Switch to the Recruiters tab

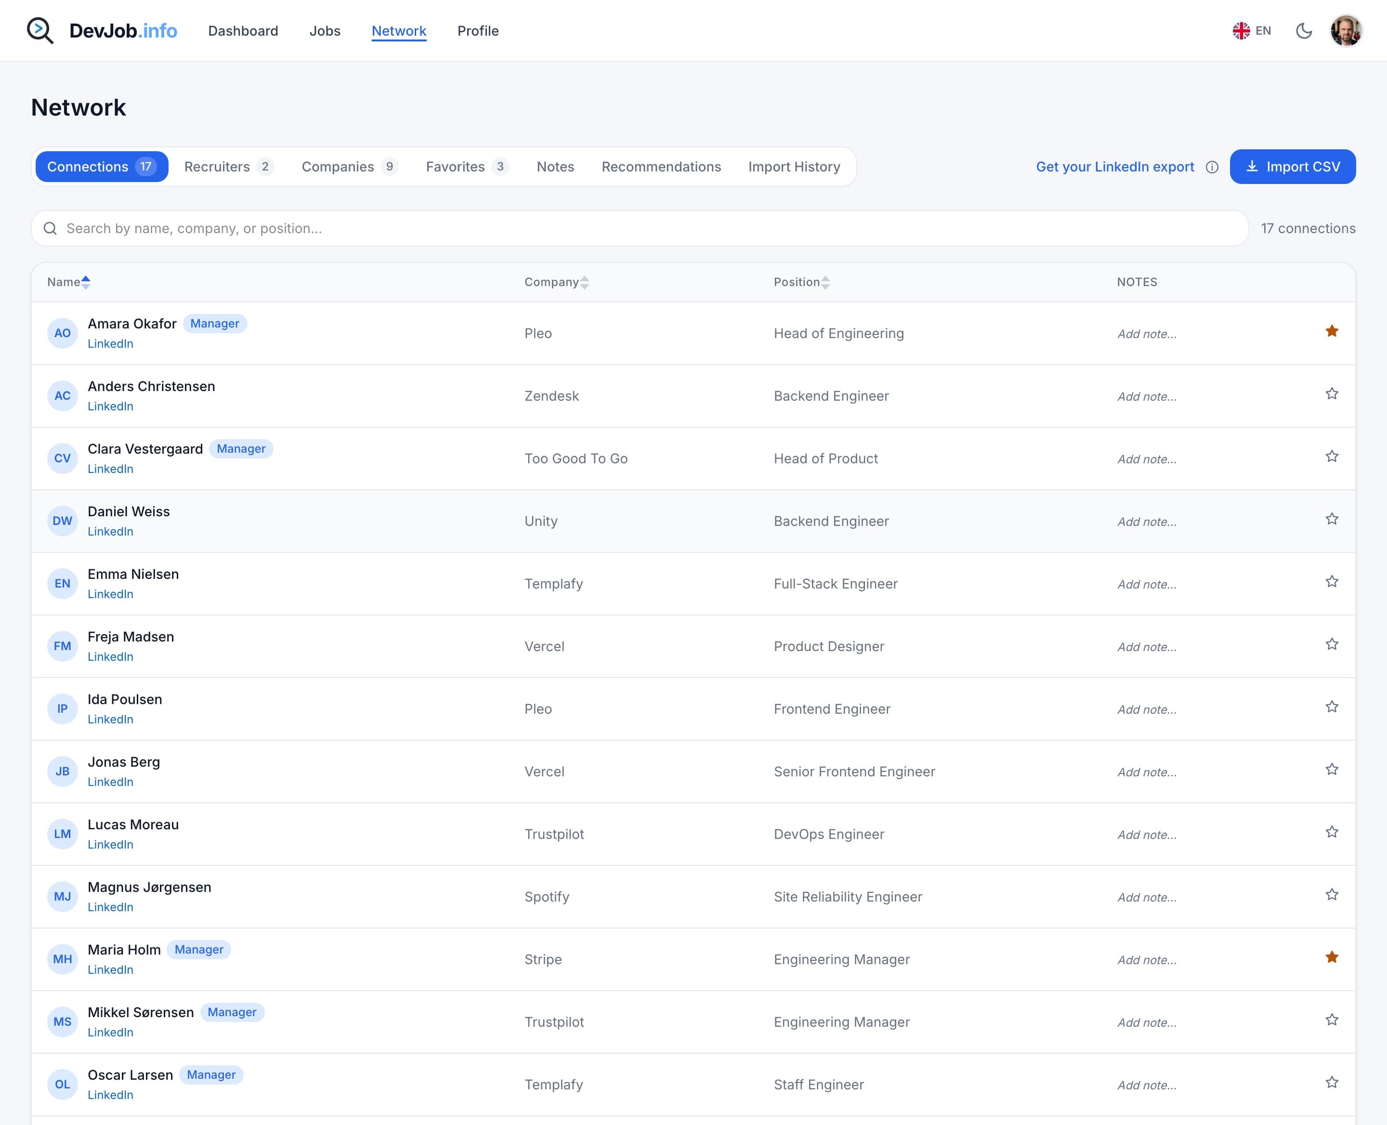pyautogui.click(x=229, y=167)
